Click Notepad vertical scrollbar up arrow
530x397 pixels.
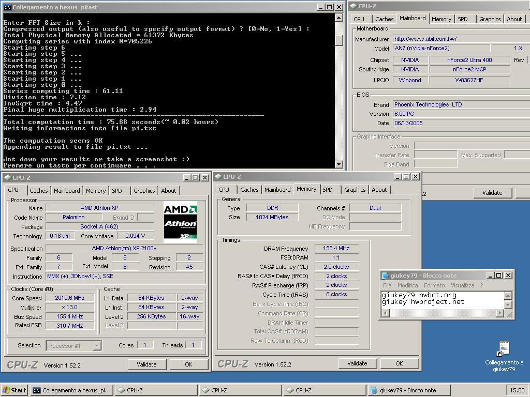(508, 296)
